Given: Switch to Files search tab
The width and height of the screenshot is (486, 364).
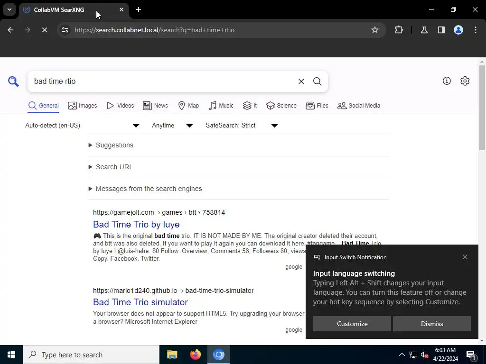Looking at the screenshot, I should click(317, 106).
